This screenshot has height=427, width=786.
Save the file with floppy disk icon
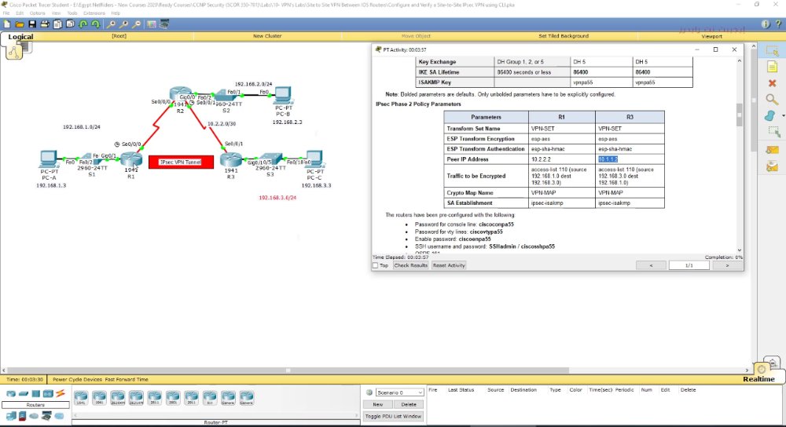point(32,24)
